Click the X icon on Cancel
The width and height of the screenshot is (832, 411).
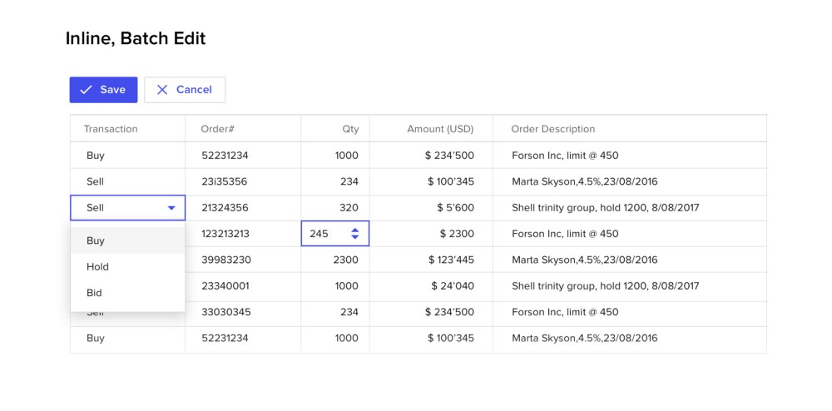[x=162, y=90]
